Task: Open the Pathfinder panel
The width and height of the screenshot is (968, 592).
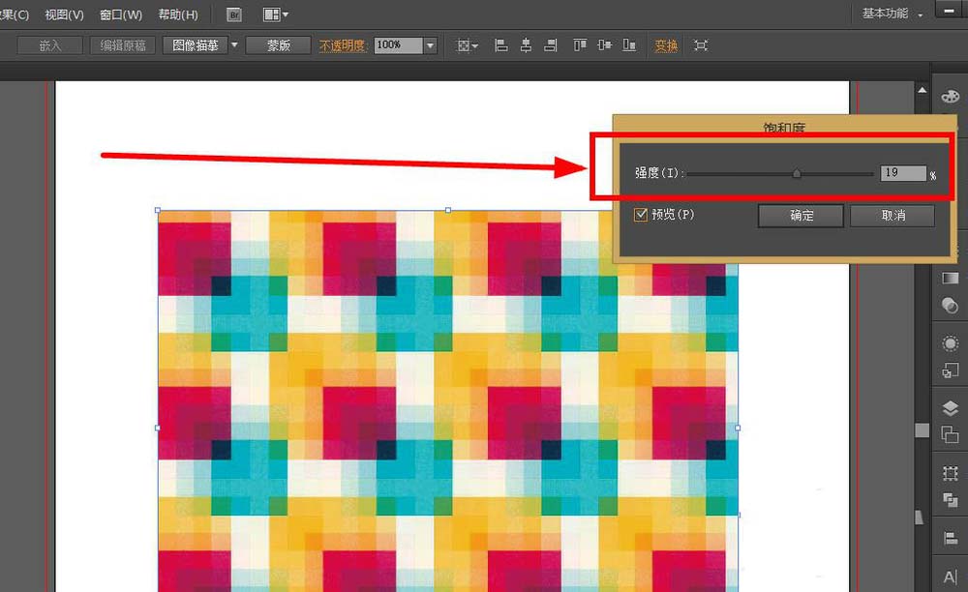Action: 951,500
